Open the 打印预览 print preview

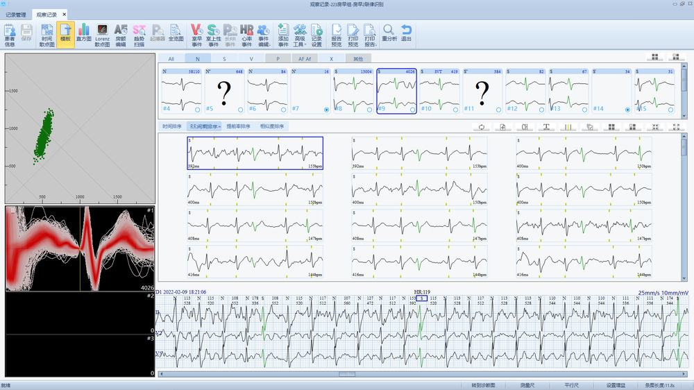click(x=353, y=35)
